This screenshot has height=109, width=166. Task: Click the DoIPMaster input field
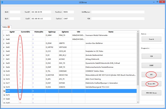[x=118, y=12]
